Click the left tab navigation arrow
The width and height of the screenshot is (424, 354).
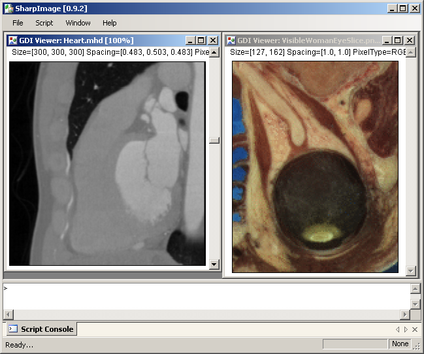[x=397, y=329]
